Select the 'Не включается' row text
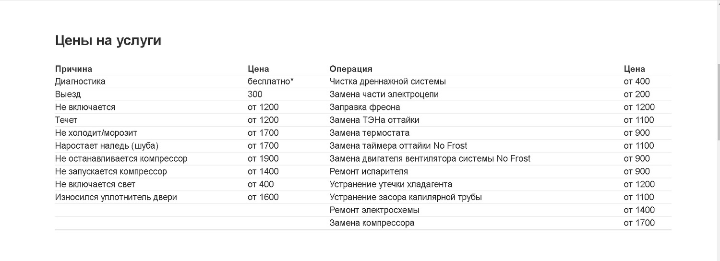Screen dimensions: 720x261 [x=85, y=107]
